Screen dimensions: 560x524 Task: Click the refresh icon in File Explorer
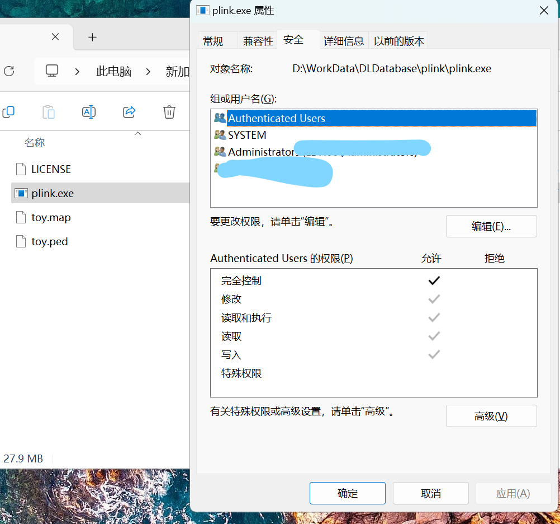9,71
